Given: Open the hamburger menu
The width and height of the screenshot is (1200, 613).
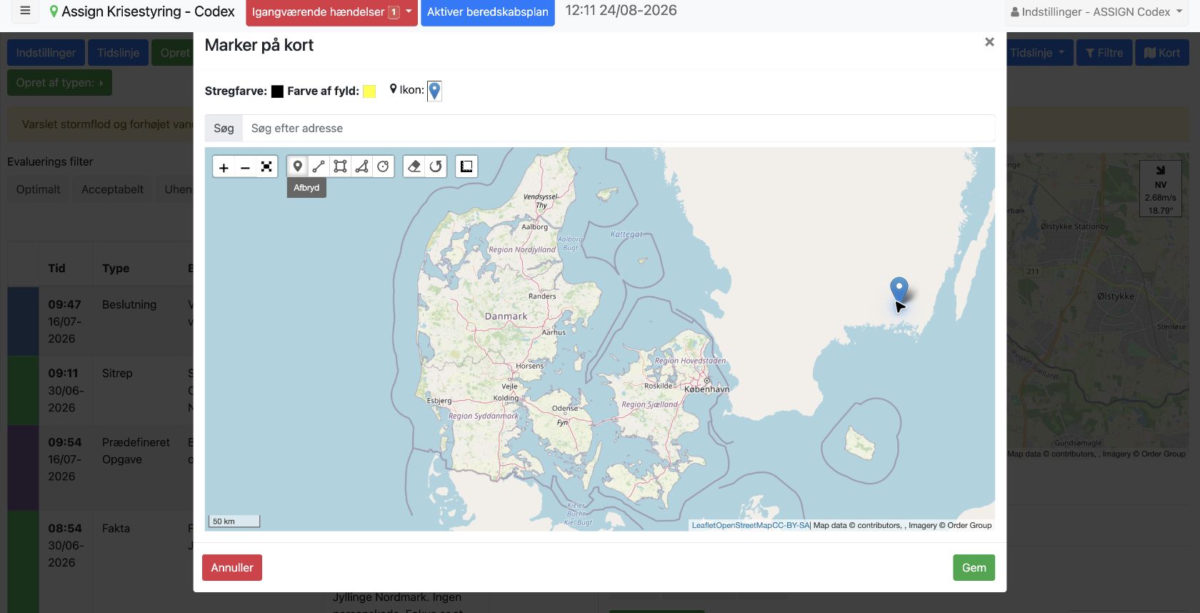Looking at the screenshot, I should tap(25, 11).
